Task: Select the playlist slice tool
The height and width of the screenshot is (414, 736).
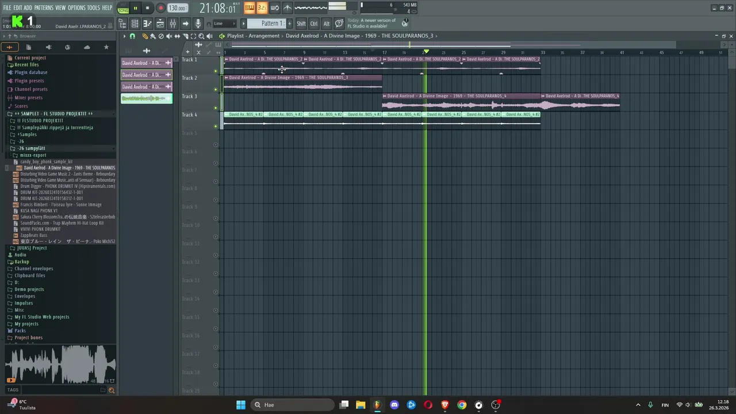Action: [185, 36]
